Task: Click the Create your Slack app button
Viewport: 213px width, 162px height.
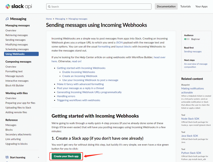Action: (66, 156)
